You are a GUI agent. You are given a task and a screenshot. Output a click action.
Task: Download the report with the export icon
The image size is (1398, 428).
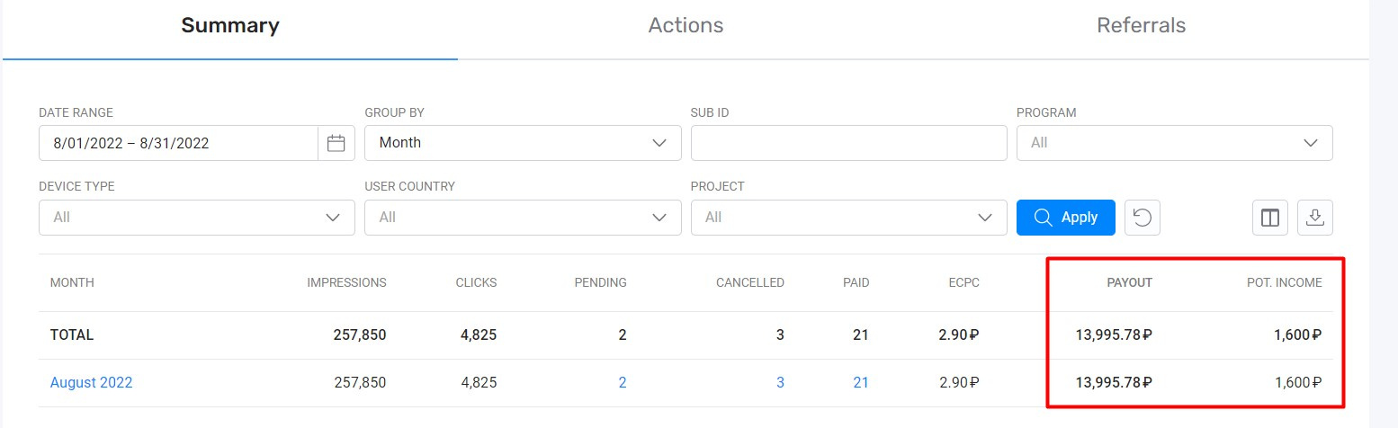click(1315, 218)
